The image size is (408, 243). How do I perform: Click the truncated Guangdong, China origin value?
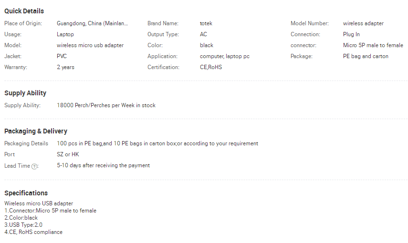(92, 23)
